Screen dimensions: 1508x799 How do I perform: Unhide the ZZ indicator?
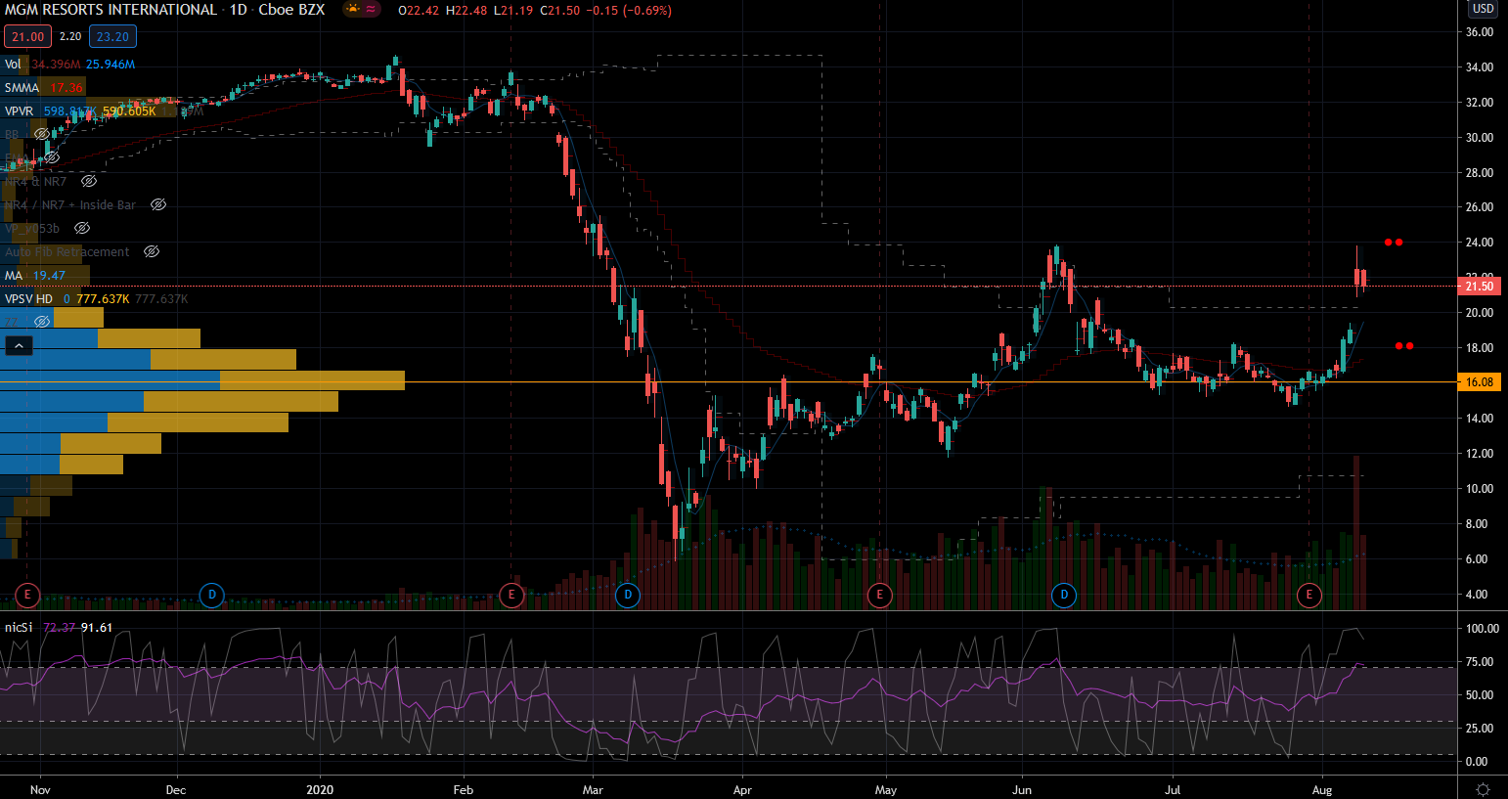tap(42, 322)
